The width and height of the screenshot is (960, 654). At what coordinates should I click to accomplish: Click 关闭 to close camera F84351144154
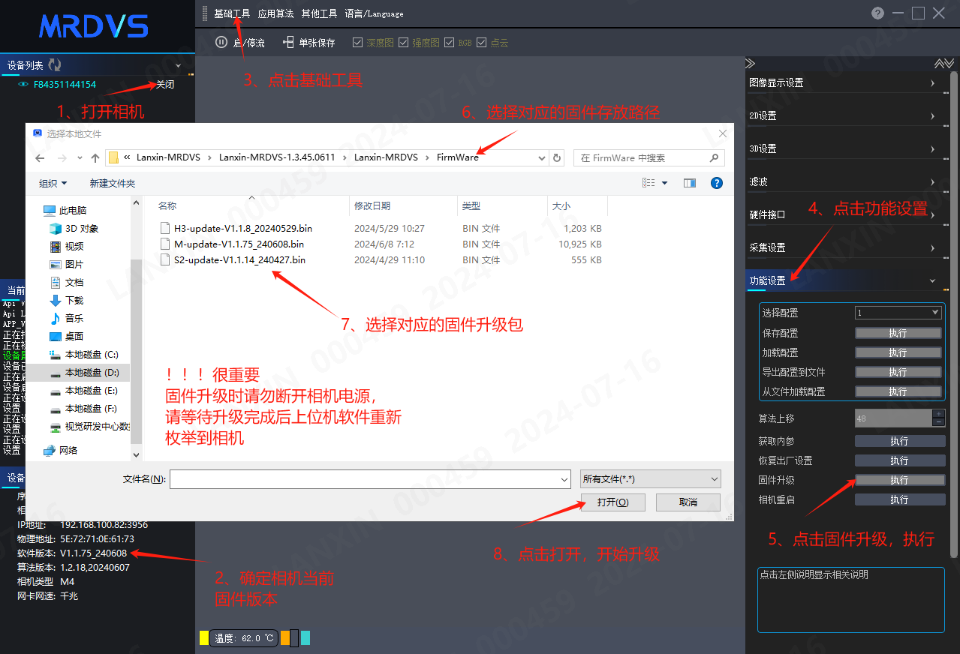click(x=165, y=85)
